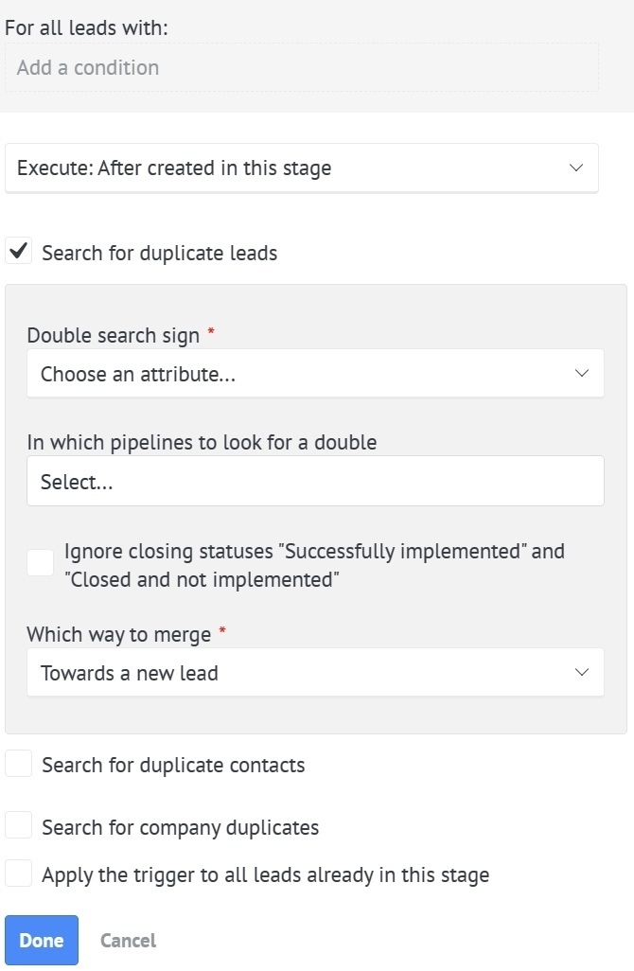Open the "Execute: After created in this stage" dropdown

(x=301, y=168)
